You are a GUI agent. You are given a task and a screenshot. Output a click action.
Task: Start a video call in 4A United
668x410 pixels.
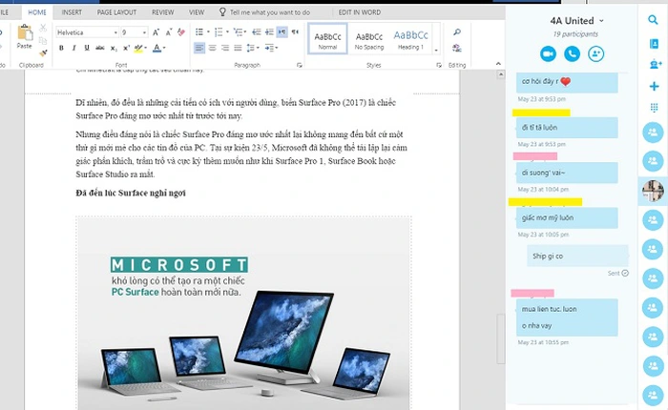[549, 53]
